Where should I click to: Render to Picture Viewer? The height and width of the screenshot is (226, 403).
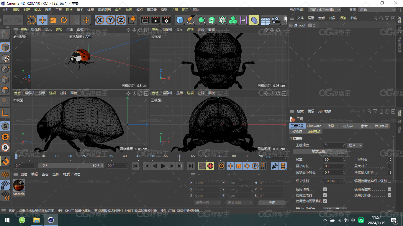(155, 20)
